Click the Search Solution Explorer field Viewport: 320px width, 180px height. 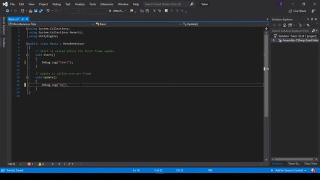291,31
